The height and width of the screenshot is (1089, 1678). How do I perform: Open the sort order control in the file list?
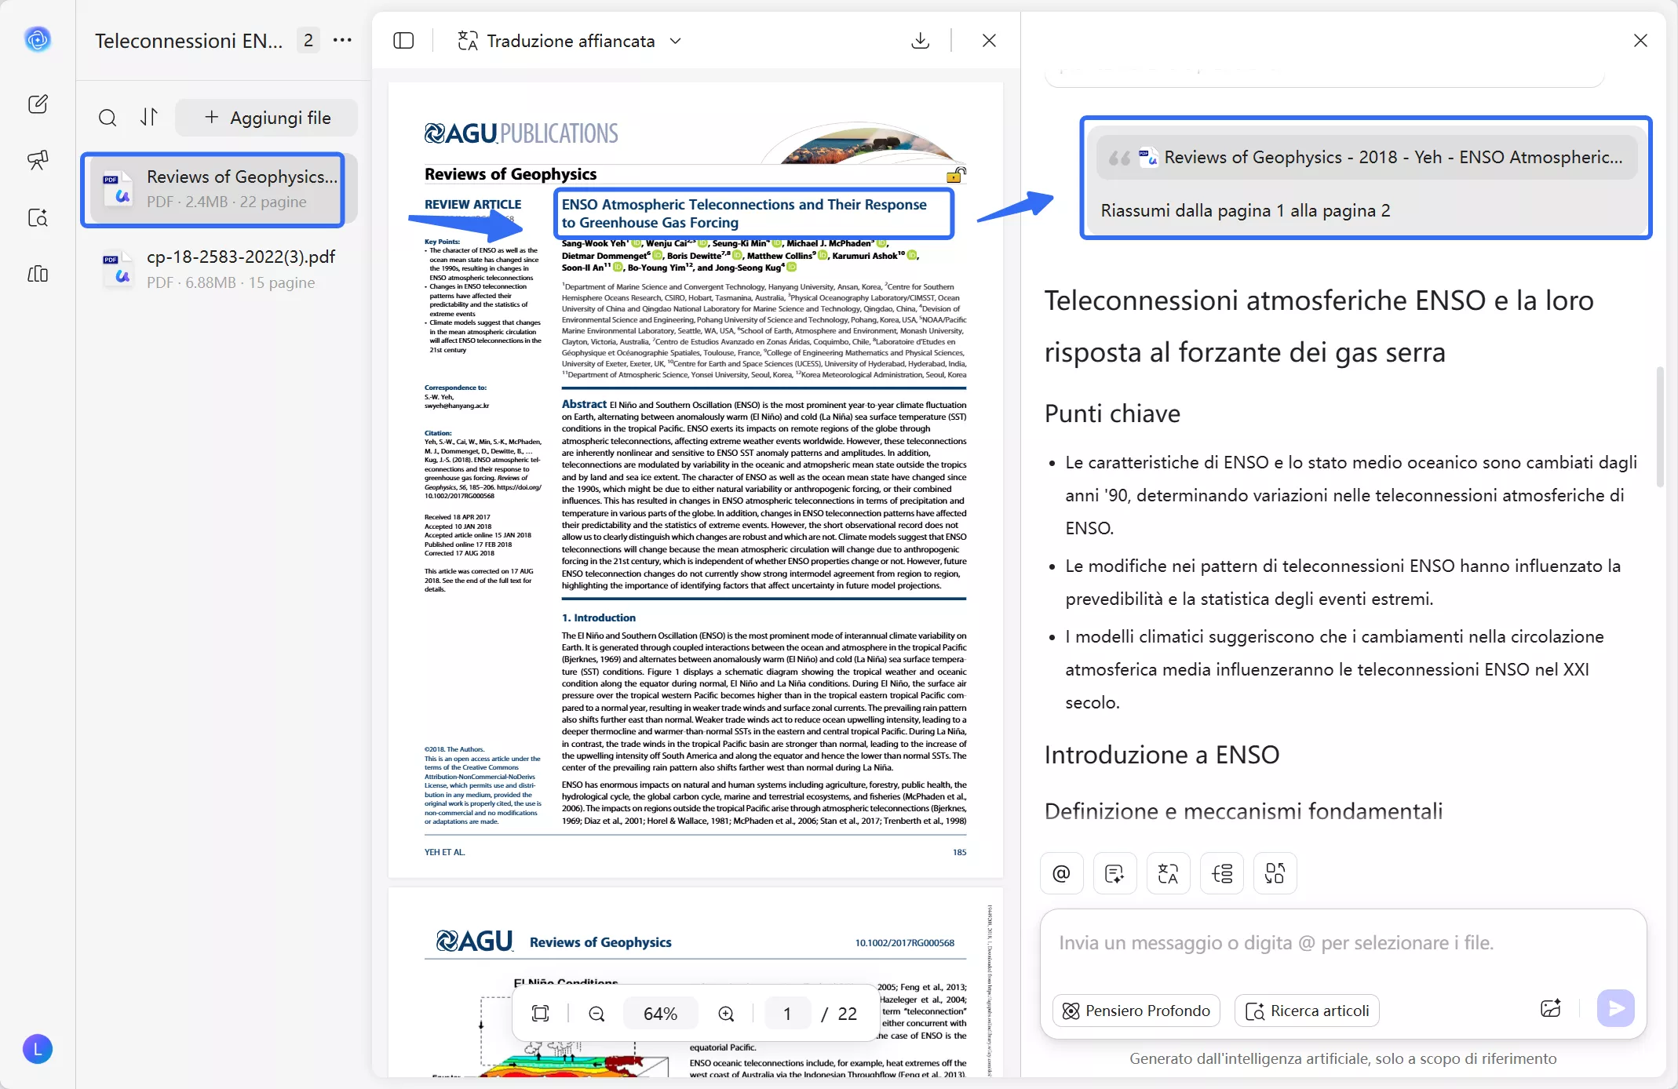pyautogui.click(x=149, y=117)
